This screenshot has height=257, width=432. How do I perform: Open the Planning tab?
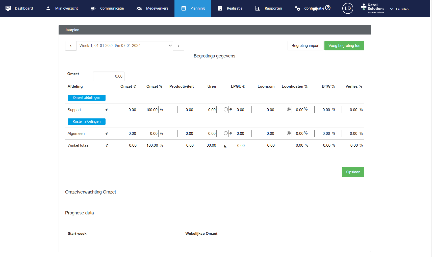193,9
